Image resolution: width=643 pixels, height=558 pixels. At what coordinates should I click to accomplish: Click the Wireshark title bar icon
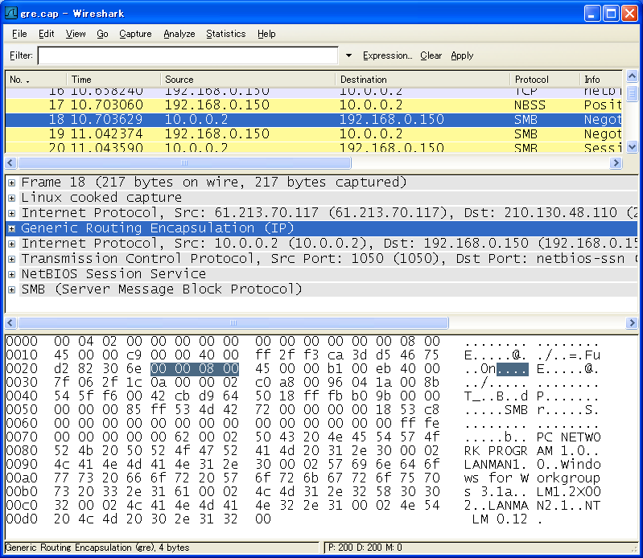pos(11,13)
